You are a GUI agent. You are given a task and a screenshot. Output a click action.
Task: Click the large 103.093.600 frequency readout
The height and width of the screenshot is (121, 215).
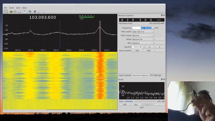coord(43,17)
